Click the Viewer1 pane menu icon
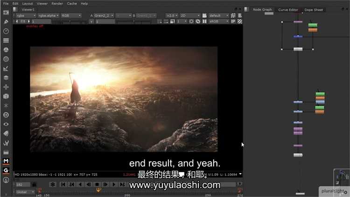The image size is (350, 197). click(x=15, y=9)
